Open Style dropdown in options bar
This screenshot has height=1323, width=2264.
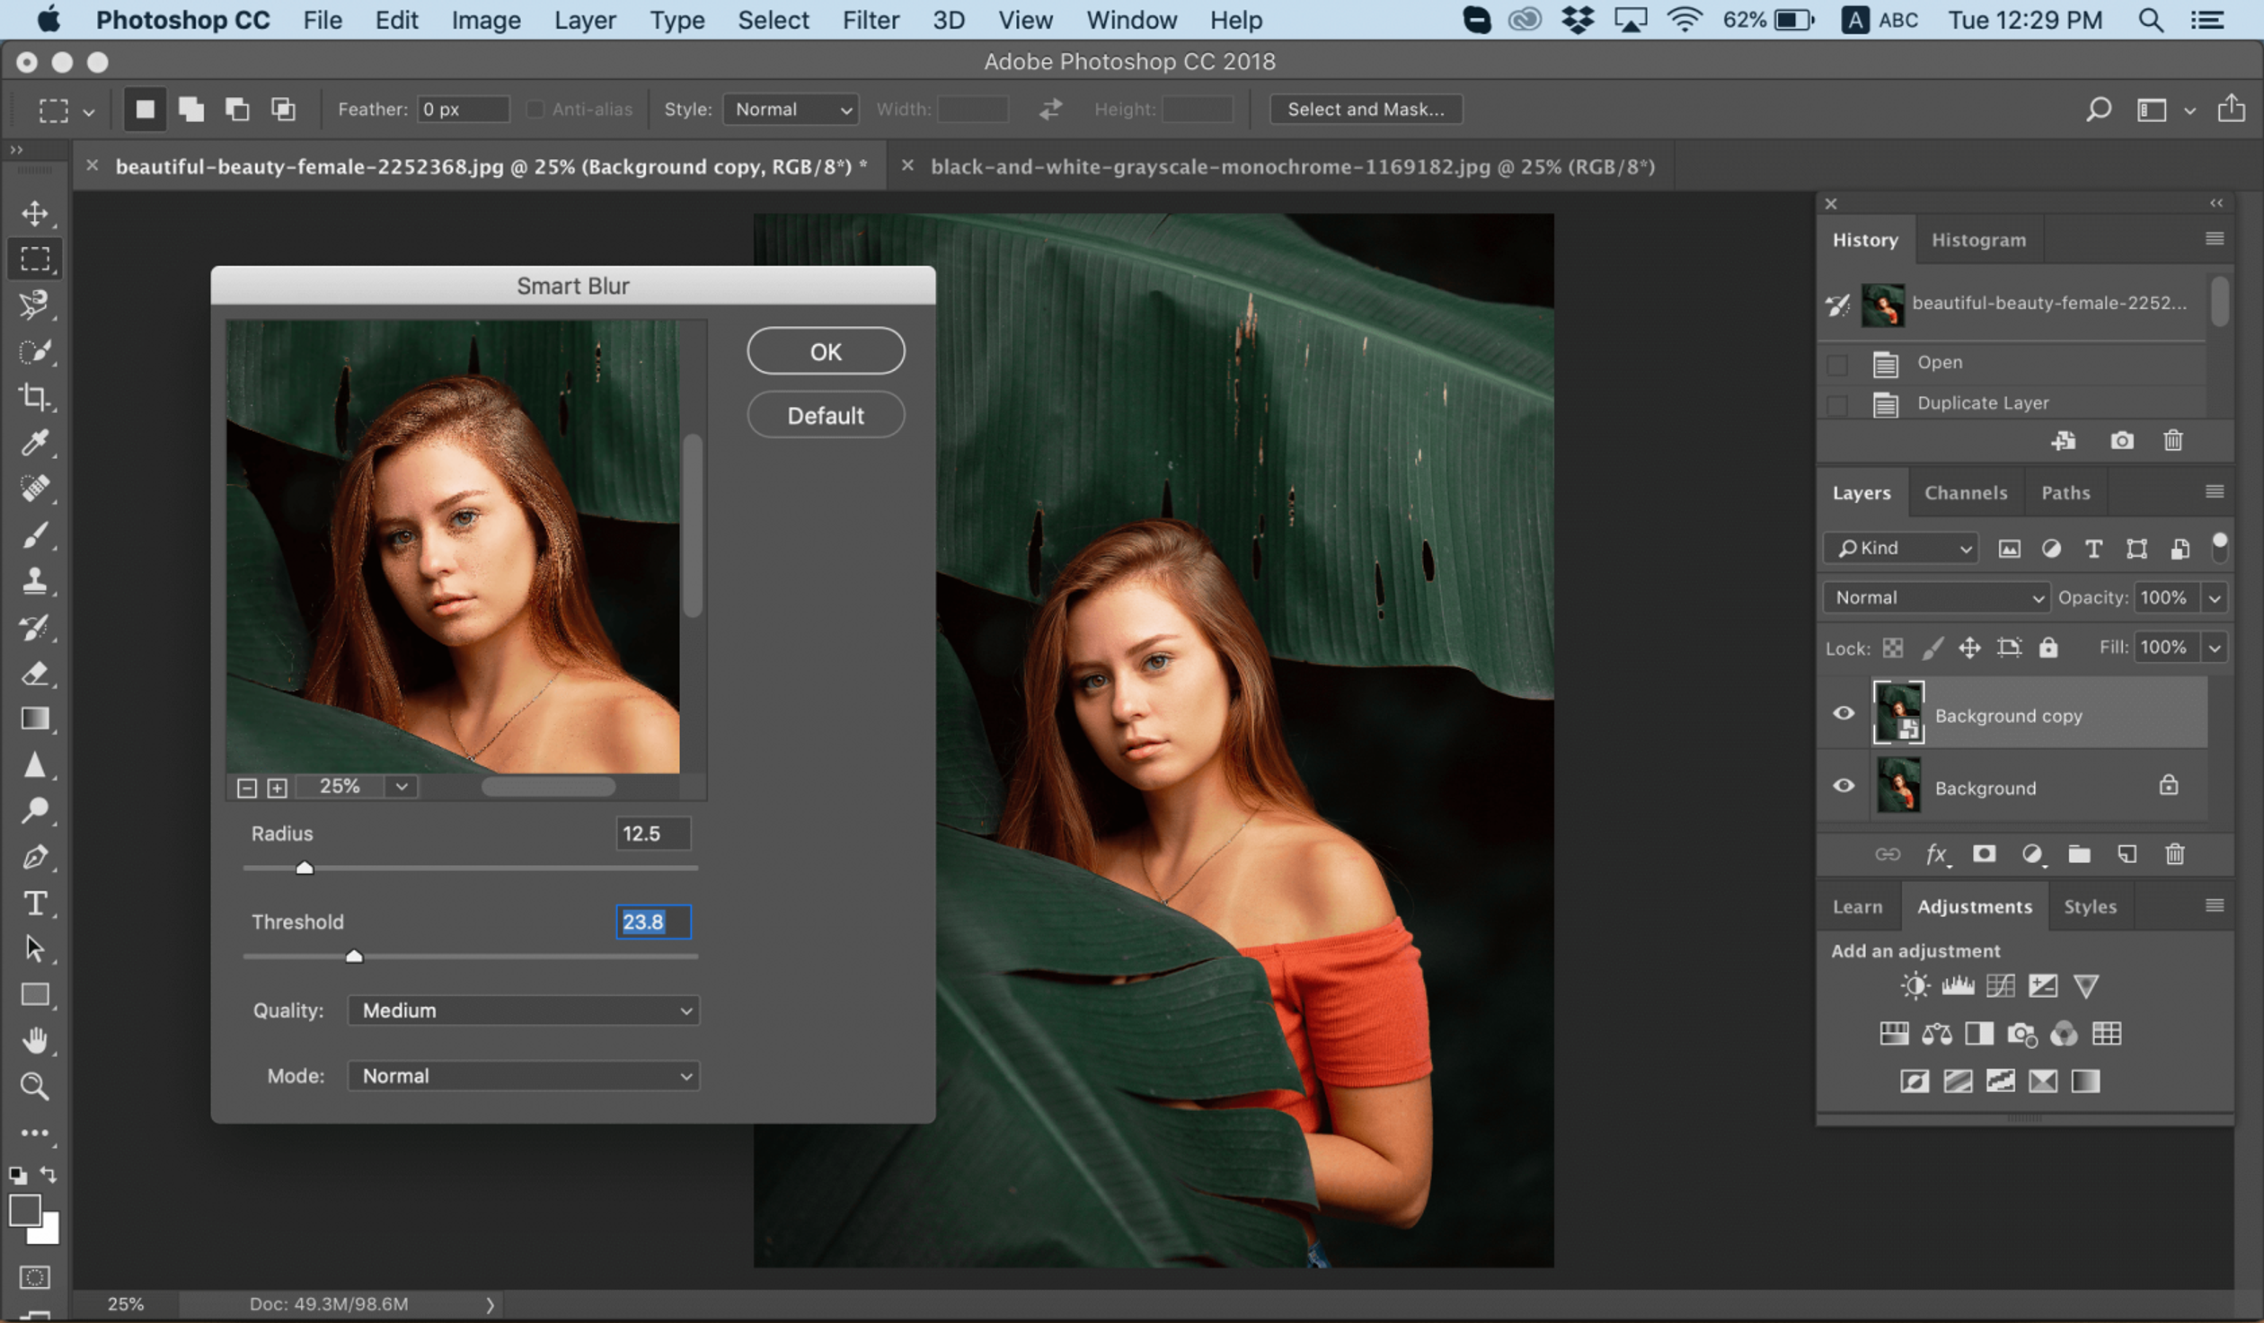point(788,109)
